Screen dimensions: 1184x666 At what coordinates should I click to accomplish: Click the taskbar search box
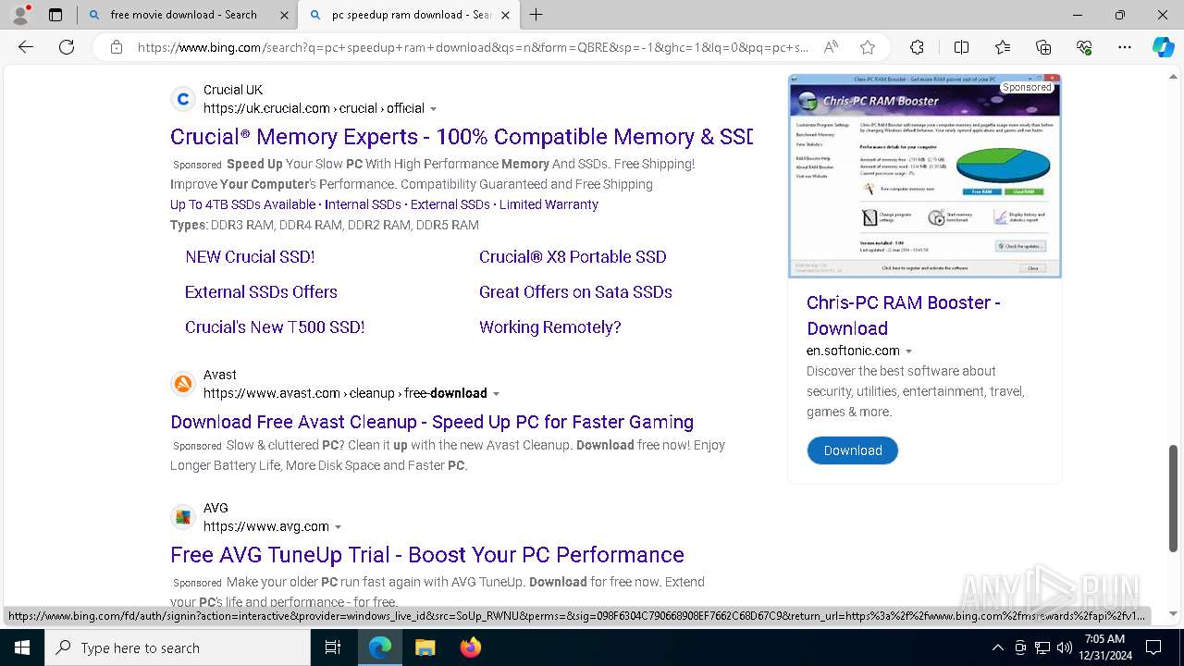tap(178, 647)
